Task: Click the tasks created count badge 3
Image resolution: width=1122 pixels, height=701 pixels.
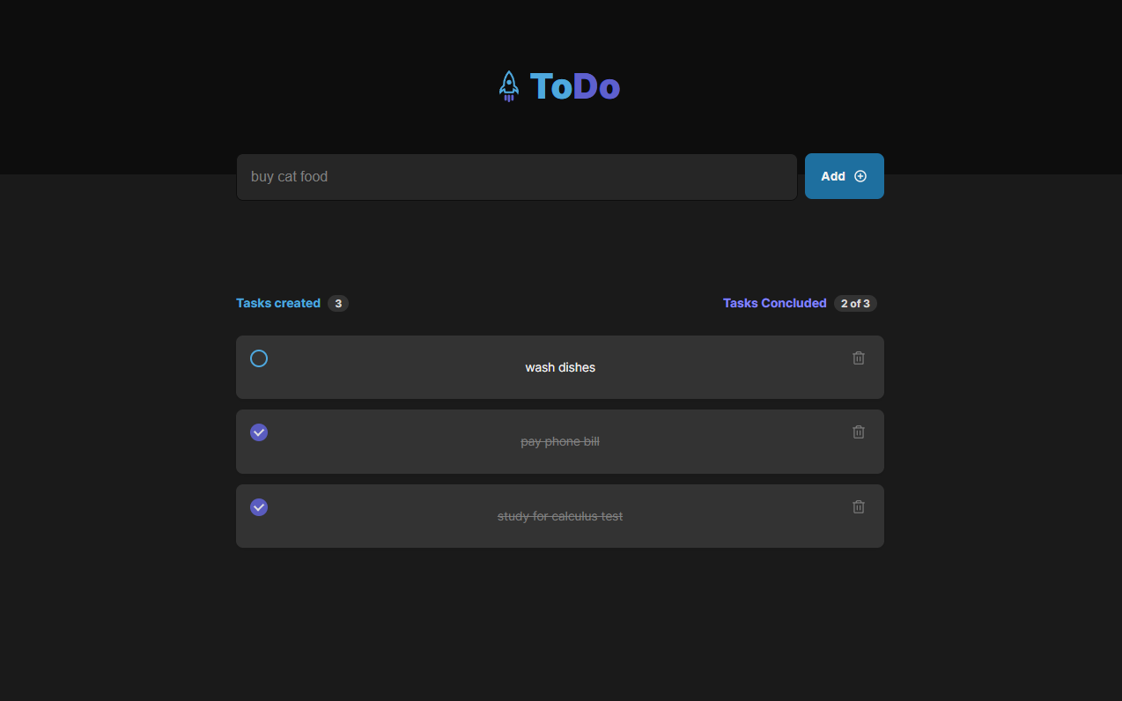Action: click(x=338, y=303)
